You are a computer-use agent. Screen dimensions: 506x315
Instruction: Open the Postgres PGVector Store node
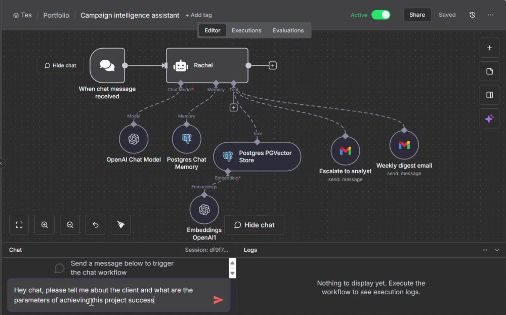pos(257,156)
